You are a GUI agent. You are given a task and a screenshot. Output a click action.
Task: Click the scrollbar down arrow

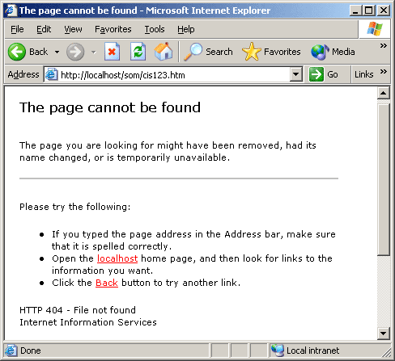coord(384,334)
